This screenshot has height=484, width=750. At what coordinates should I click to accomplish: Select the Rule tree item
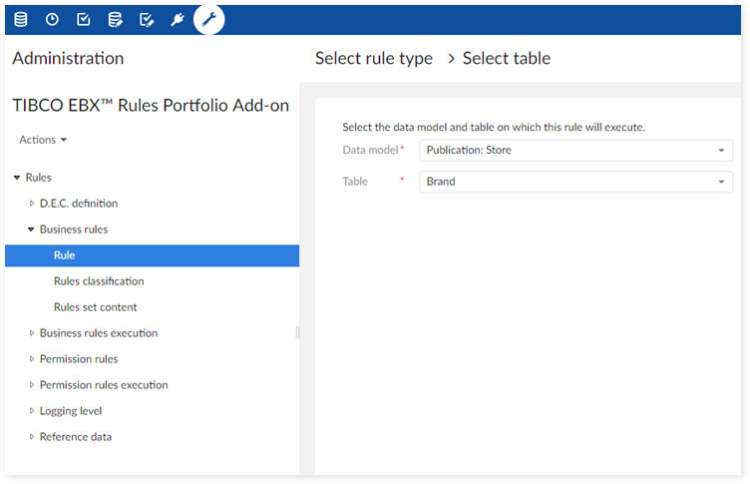click(153, 255)
